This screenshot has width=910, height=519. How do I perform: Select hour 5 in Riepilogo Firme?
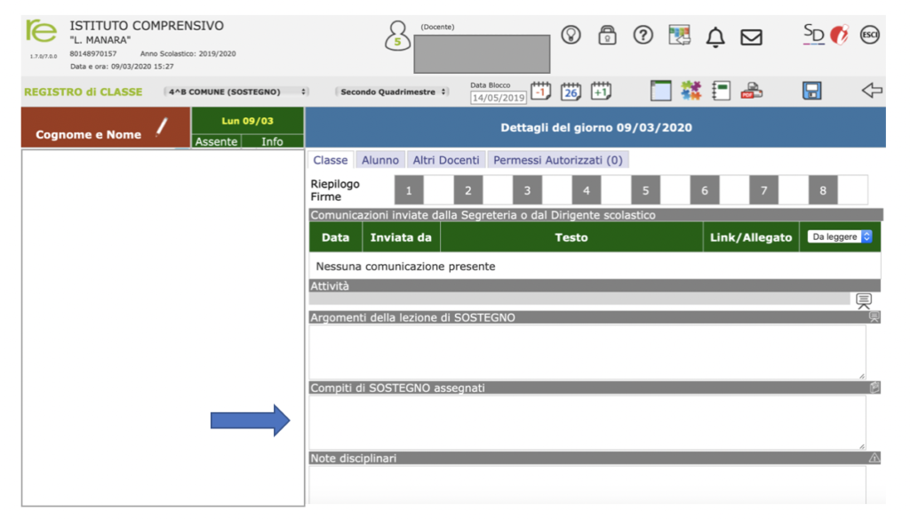click(645, 190)
